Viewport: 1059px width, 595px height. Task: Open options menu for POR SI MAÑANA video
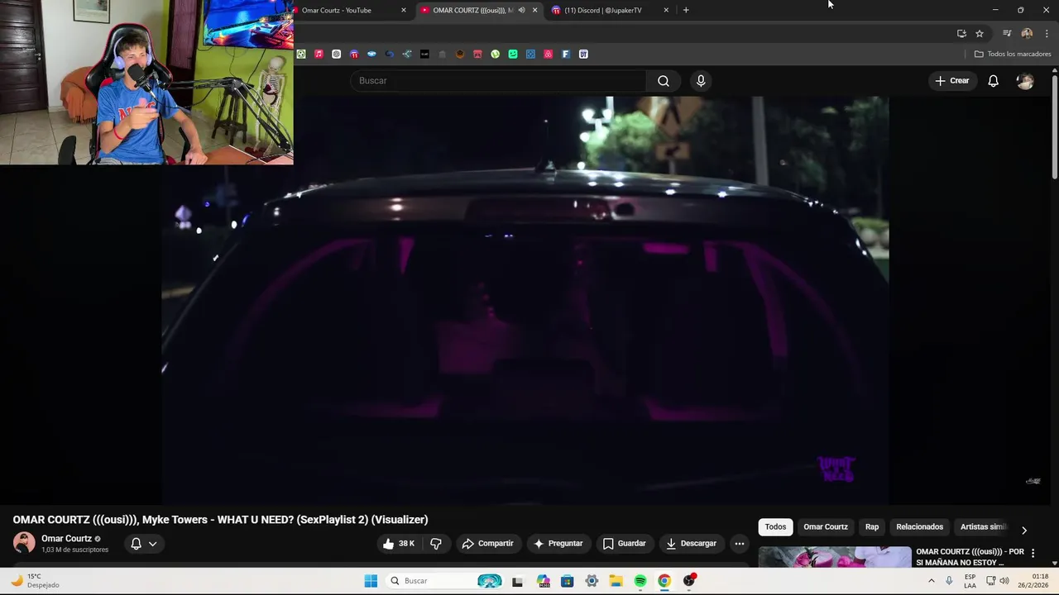(x=1033, y=553)
